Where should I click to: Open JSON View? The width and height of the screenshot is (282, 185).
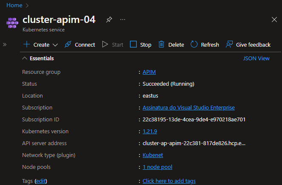256,59
